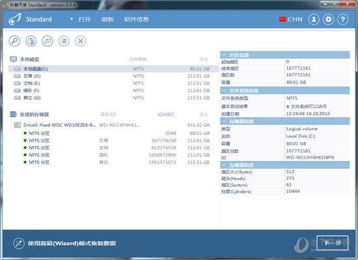Click the X cancel toolbar icon
The image size is (358, 260).
click(81, 41)
